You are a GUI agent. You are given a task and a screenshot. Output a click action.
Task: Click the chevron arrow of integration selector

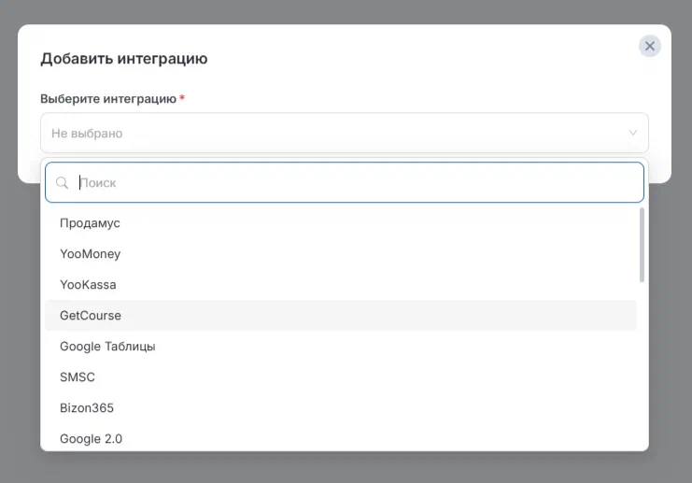[633, 133]
